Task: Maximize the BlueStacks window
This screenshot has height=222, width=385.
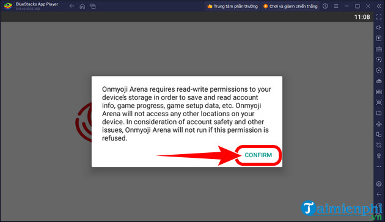Action: click(358, 6)
